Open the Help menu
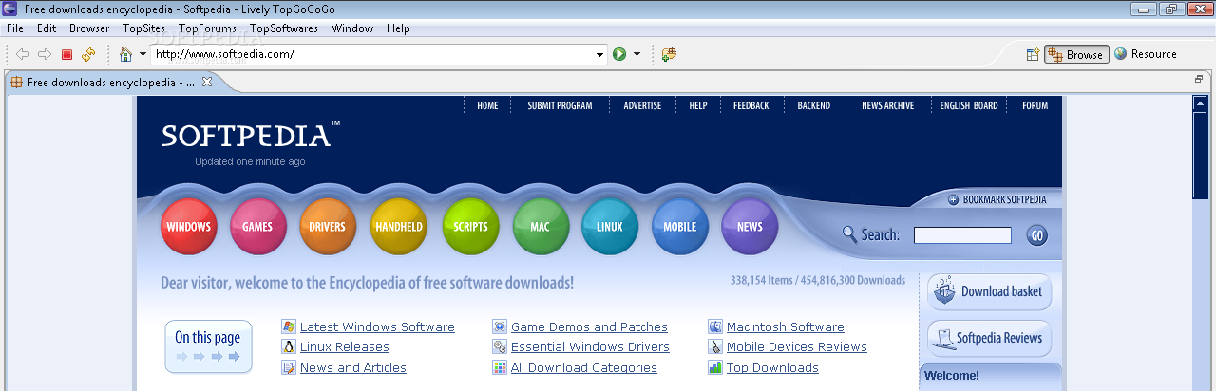This screenshot has height=391, width=1216. tap(398, 28)
